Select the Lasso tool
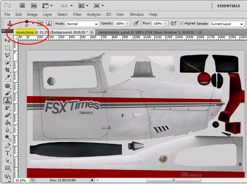 pyautogui.click(x=7, y=55)
